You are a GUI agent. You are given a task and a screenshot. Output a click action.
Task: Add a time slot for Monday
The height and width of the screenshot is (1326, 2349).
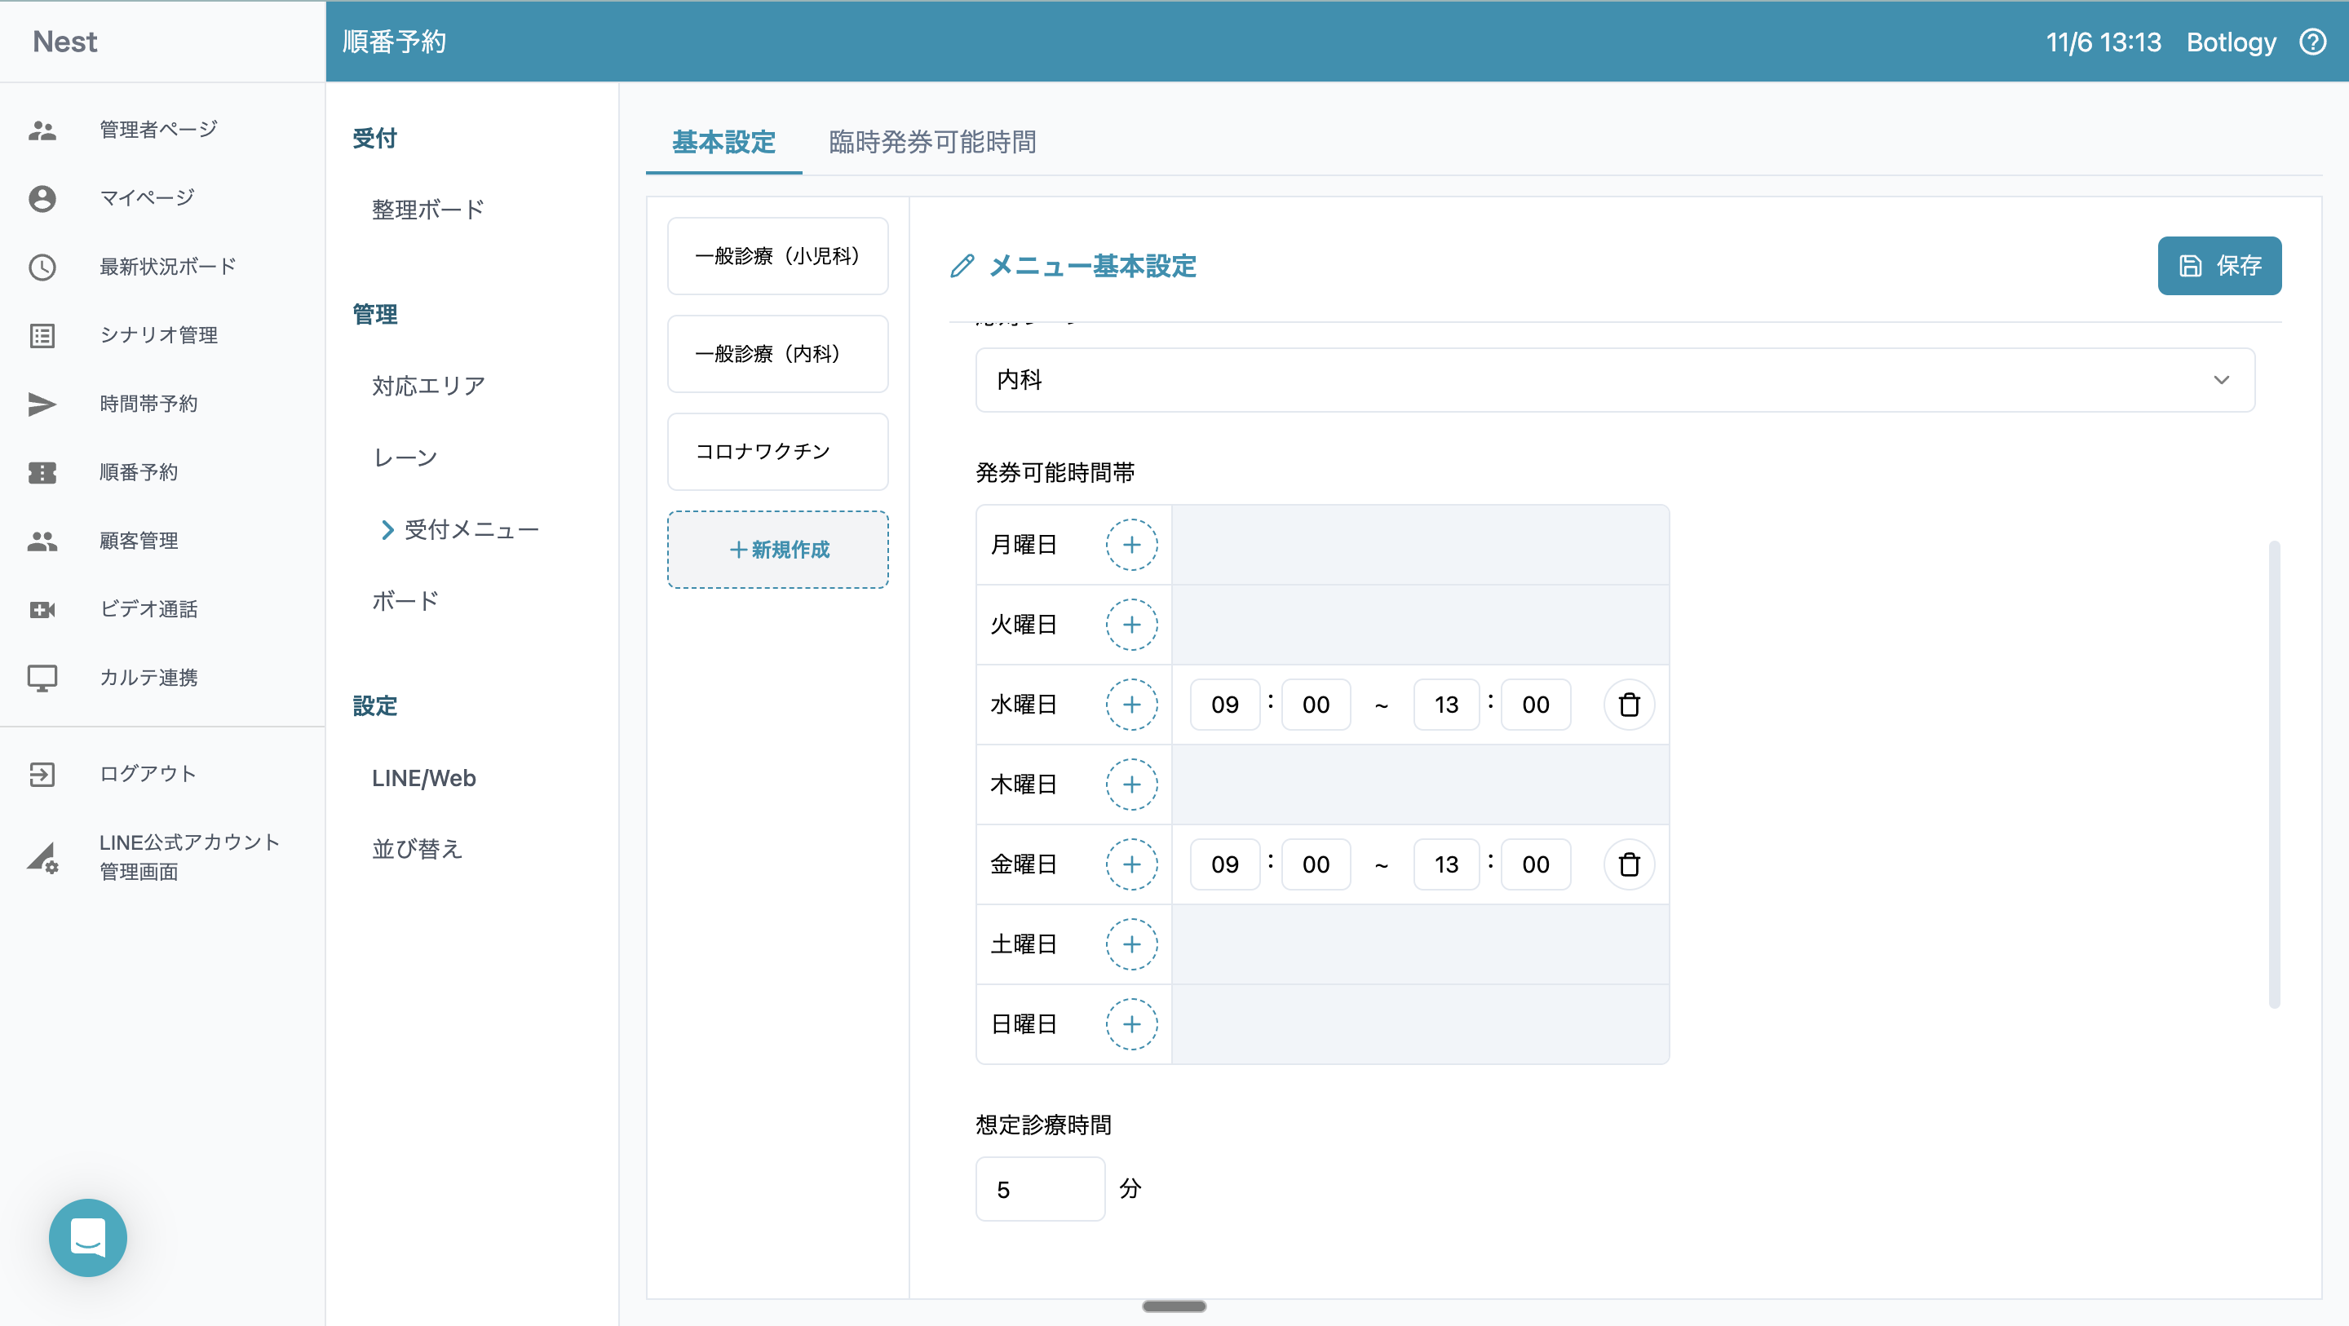tap(1131, 546)
